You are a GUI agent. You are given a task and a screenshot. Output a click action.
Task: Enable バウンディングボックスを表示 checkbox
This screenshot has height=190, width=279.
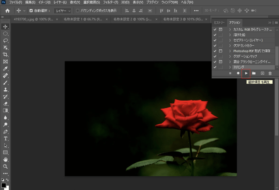tap(78, 11)
